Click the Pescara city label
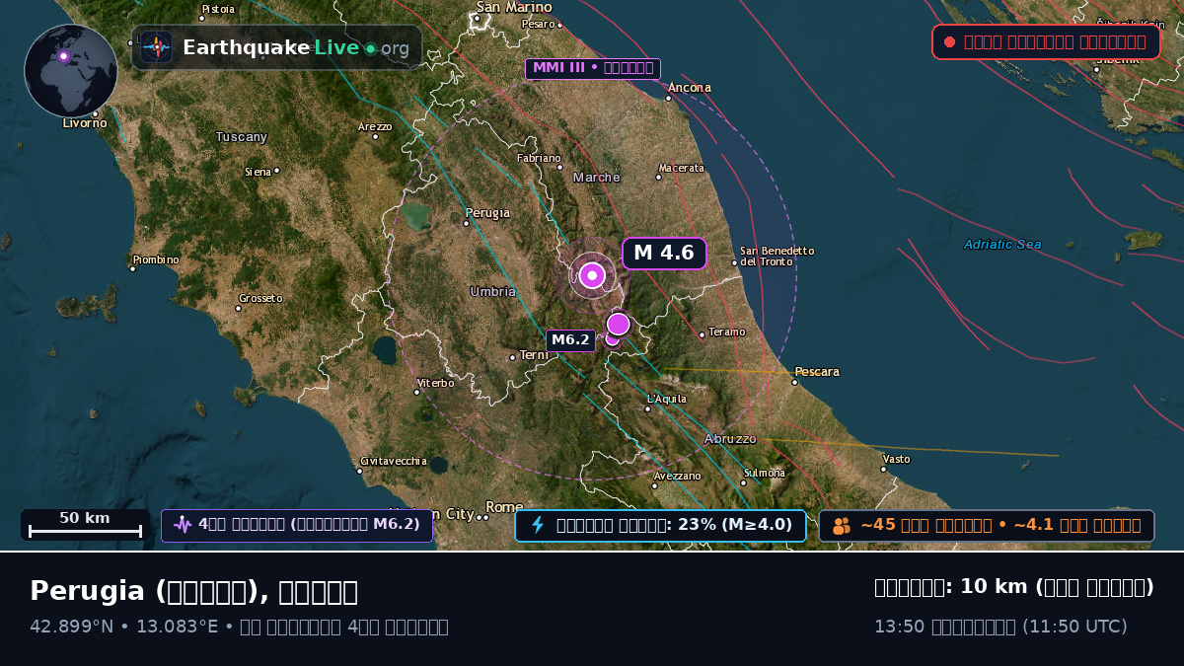1184x666 pixels. pos(817,372)
